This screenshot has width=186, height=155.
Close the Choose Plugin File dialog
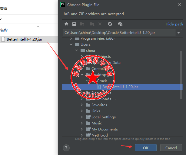pos(179,5)
